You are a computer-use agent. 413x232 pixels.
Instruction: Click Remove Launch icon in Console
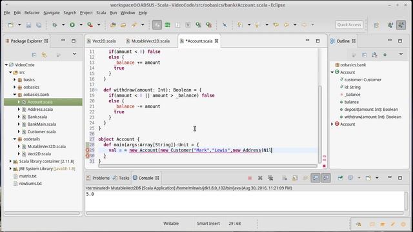(x=260, y=178)
